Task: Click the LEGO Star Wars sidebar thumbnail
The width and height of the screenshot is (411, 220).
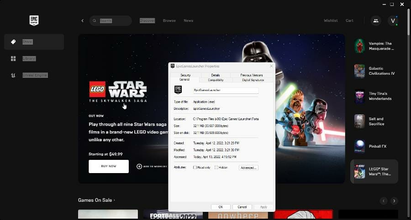Action: click(x=359, y=171)
